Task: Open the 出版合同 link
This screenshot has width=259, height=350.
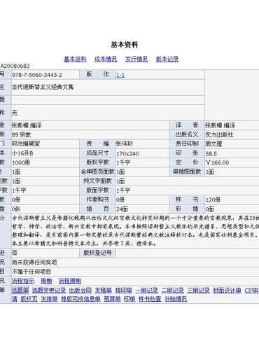Action: pyautogui.click(x=80, y=290)
